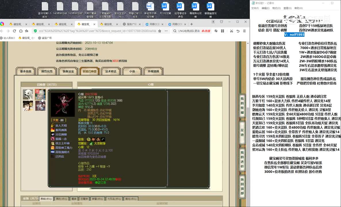Click the browser back arrow

click(2, 31)
